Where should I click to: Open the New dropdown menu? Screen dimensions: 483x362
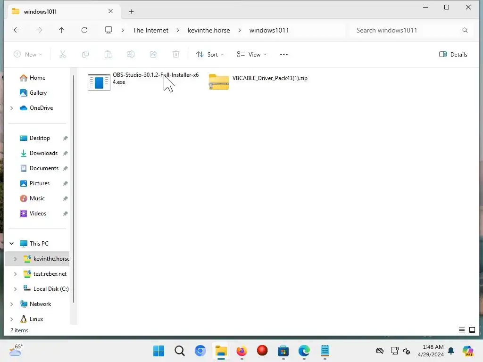(28, 55)
